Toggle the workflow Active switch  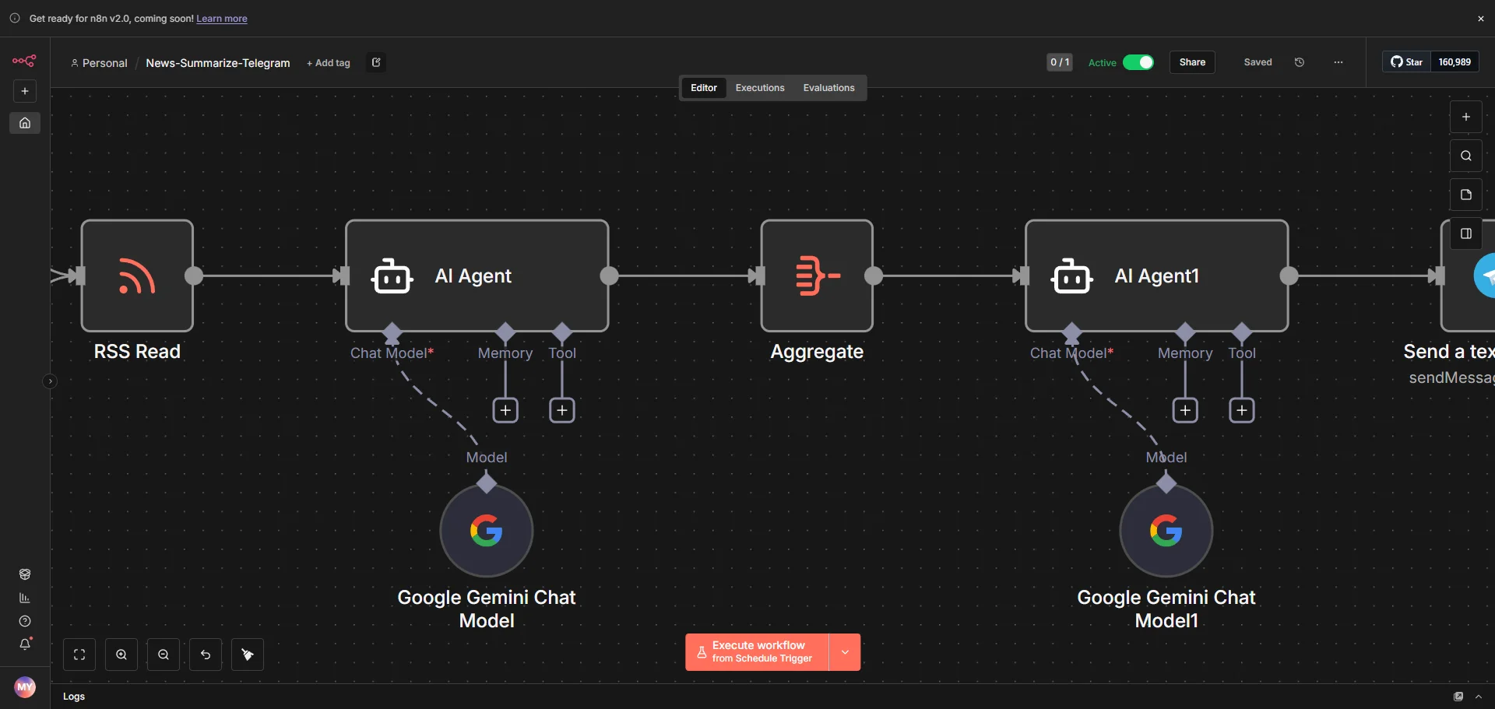(1138, 62)
